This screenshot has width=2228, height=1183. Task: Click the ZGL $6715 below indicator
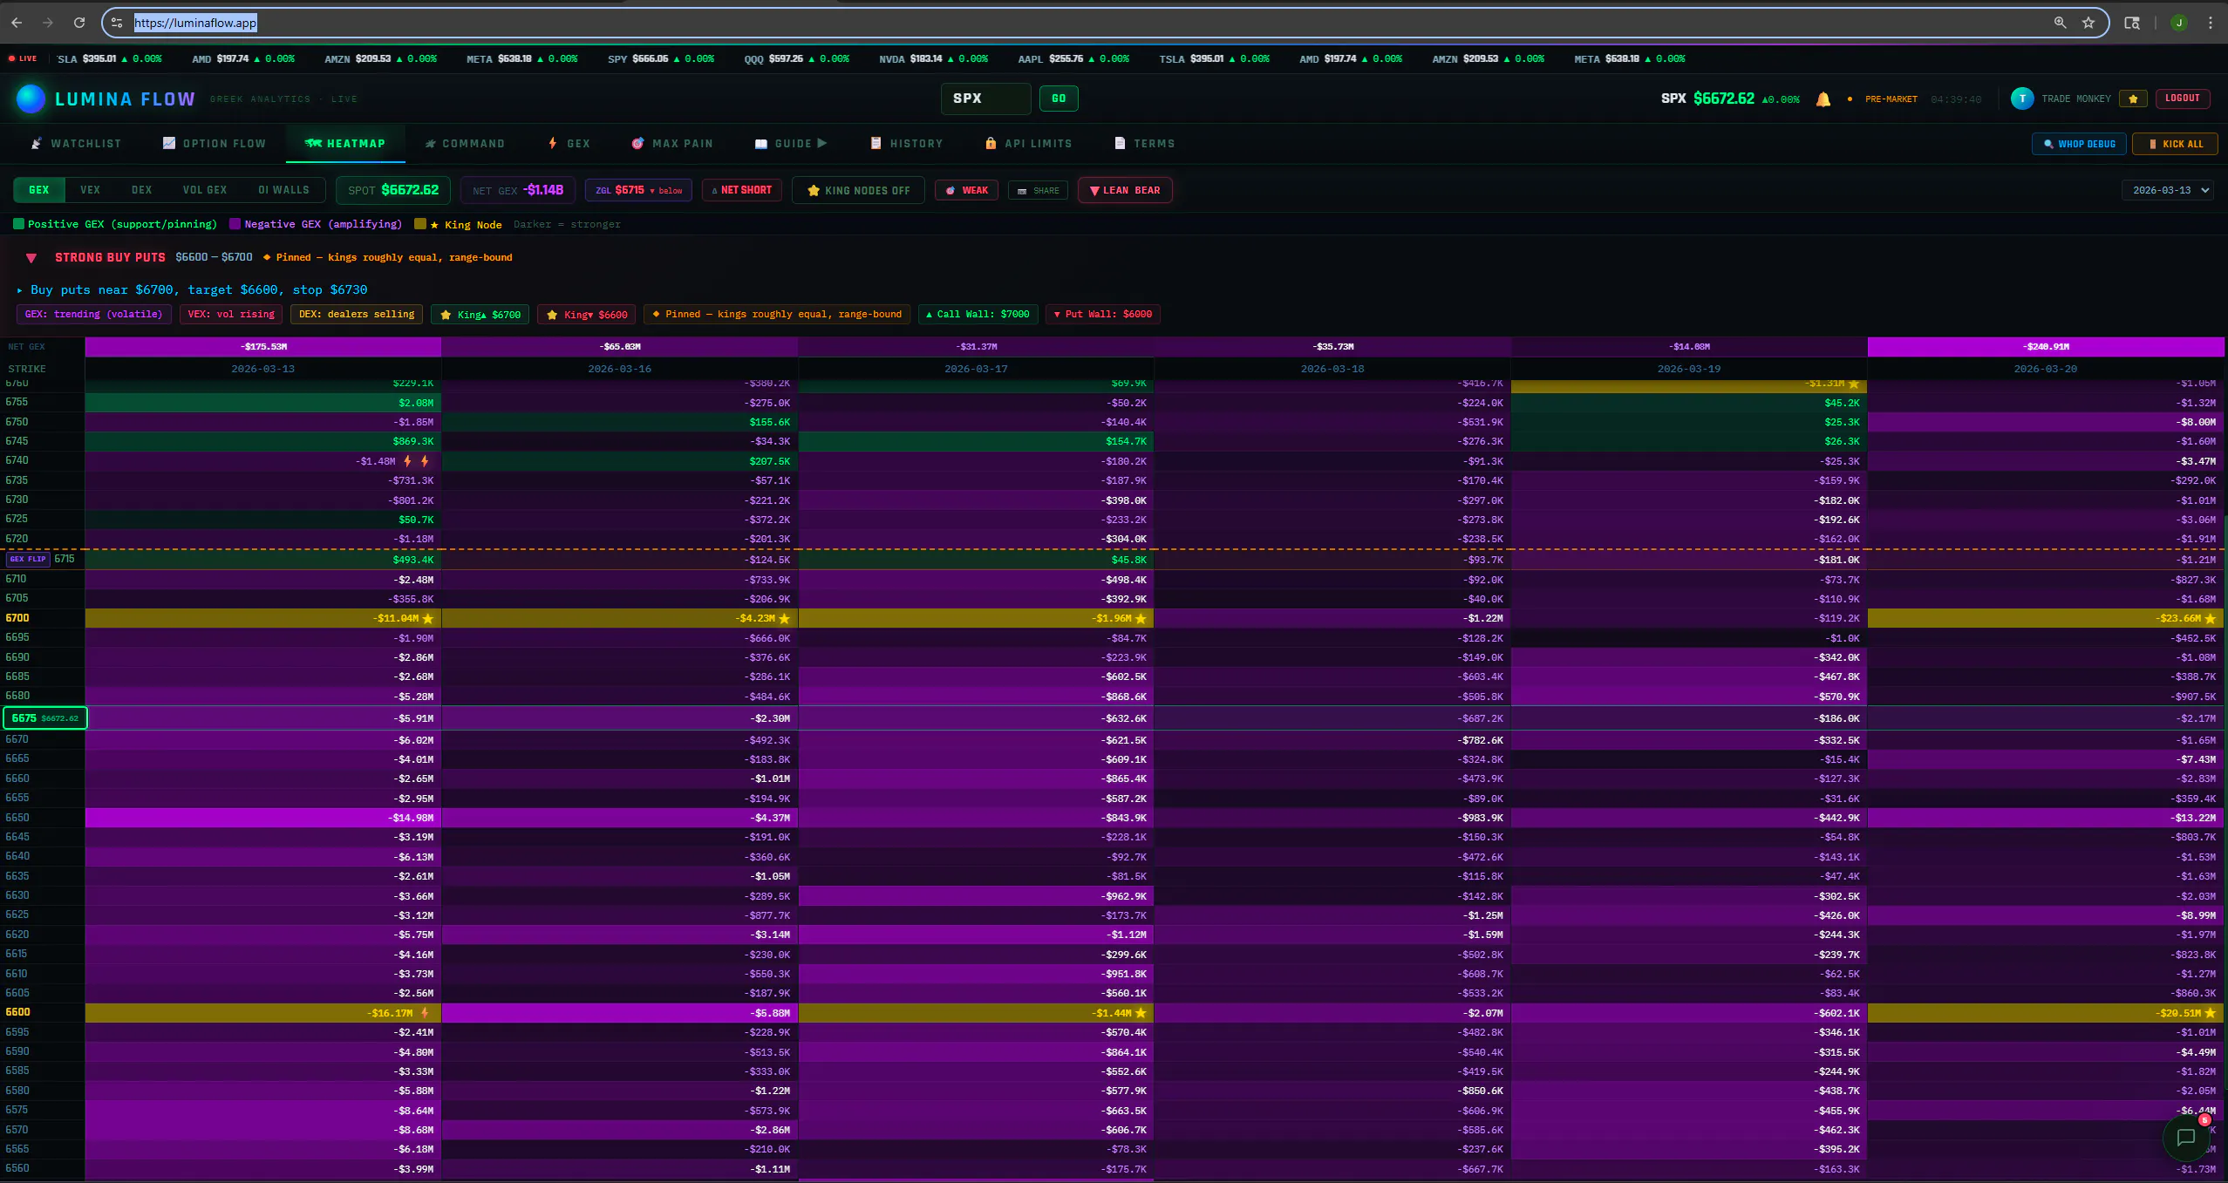638,190
